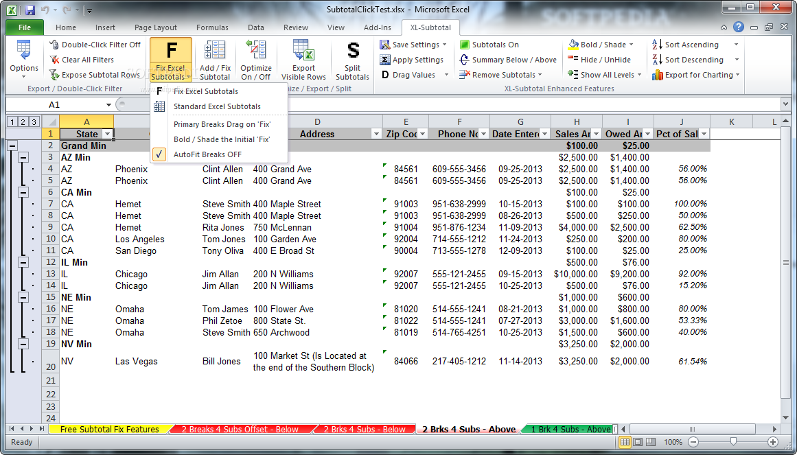Click the zoom in plus button
The width and height of the screenshot is (797, 455).
tap(772, 442)
